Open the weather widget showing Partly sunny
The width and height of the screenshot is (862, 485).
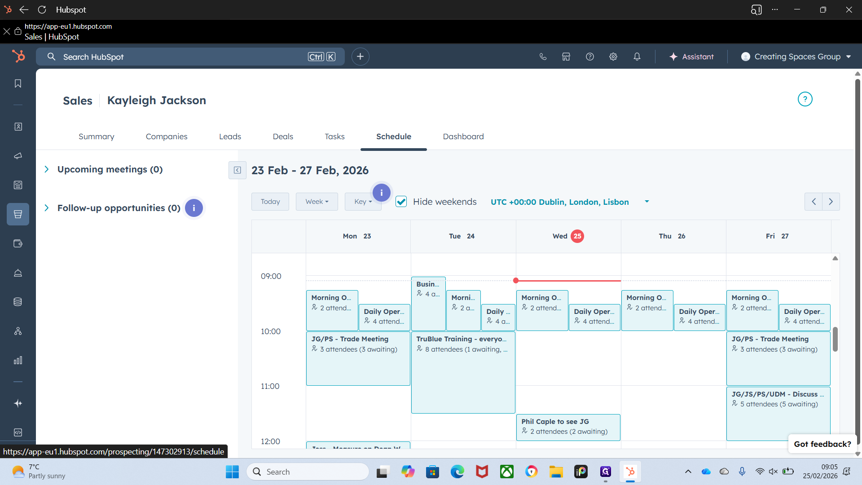39,472
